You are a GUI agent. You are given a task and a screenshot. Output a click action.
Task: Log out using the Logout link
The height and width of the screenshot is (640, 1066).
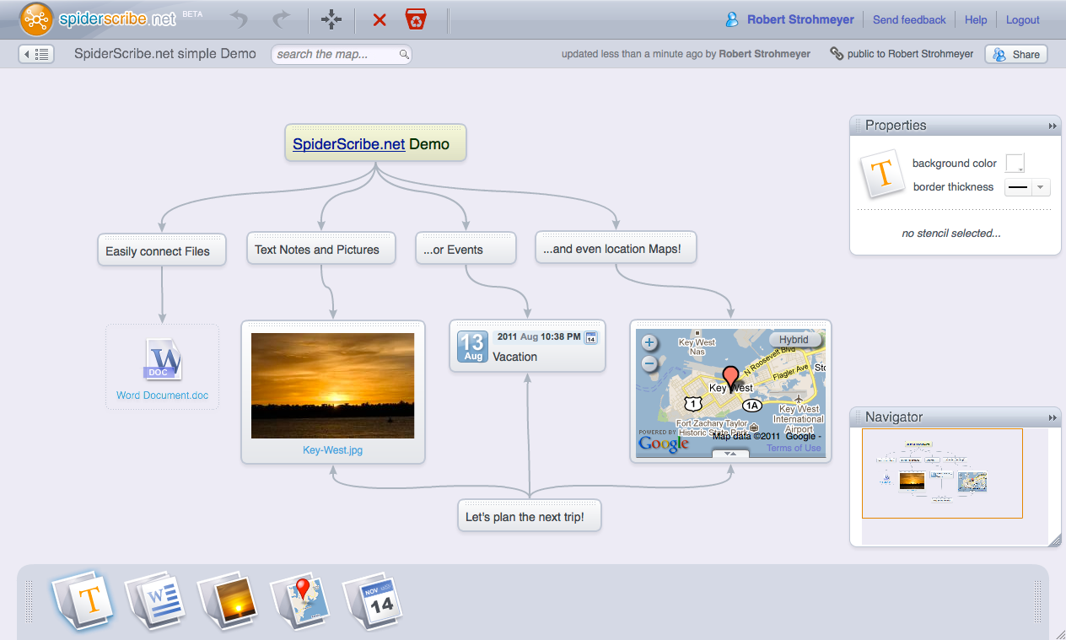point(1023,19)
